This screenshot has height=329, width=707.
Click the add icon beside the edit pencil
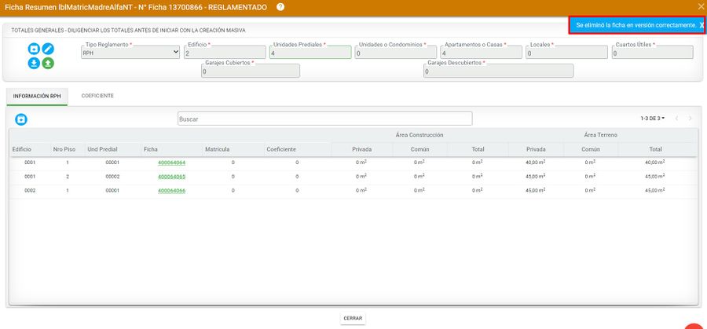35,49
